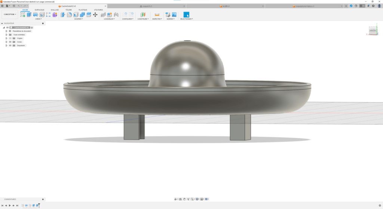Select the Fillet tool

(69, 15)
